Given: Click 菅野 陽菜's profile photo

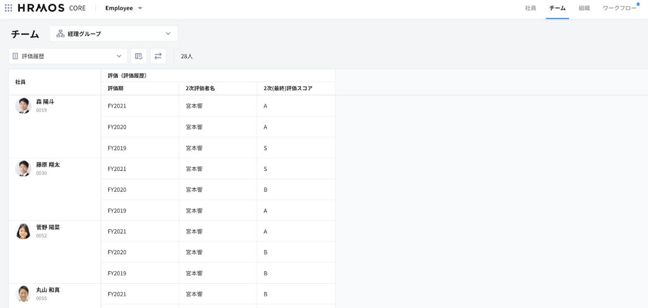Looking at the screenshot, I should [23, 231].
